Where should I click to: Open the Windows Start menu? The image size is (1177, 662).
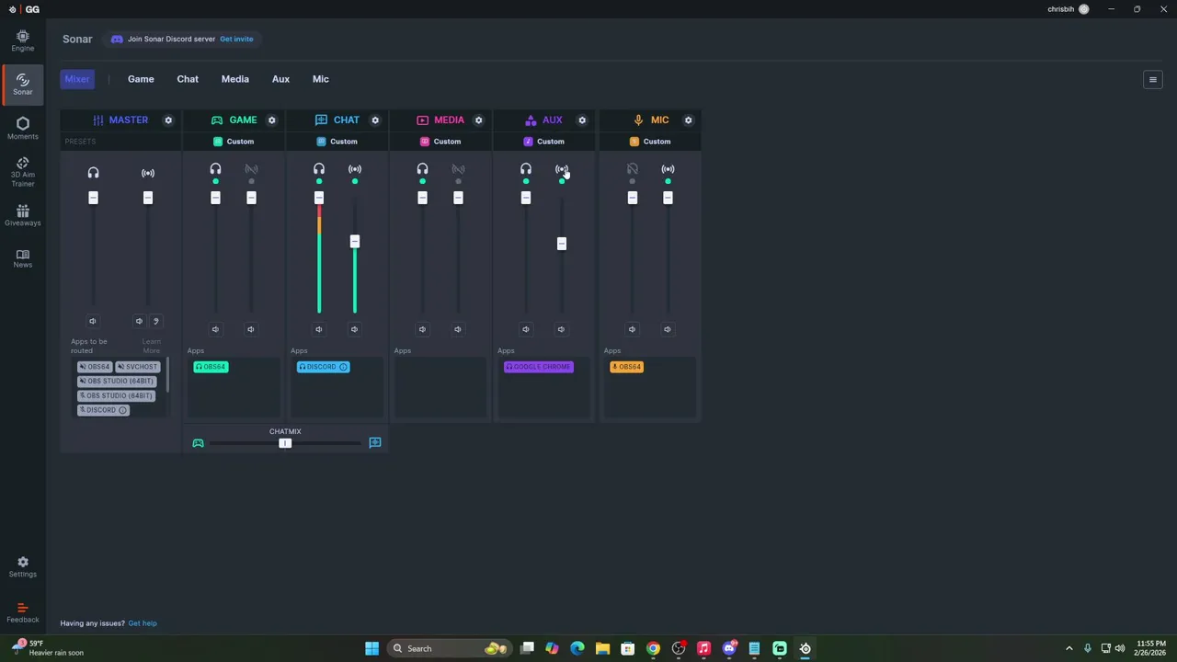372,648
